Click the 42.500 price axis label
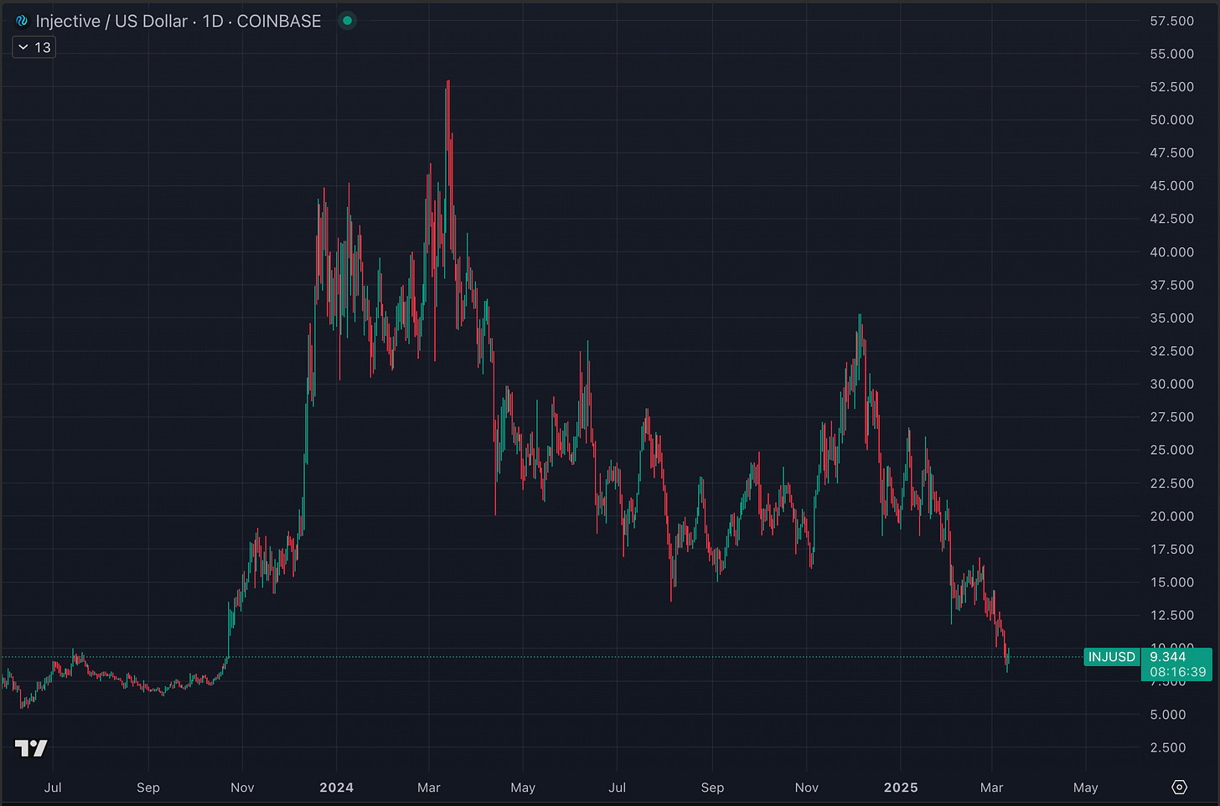The image size is (1220, 806). click(1171, 219)
